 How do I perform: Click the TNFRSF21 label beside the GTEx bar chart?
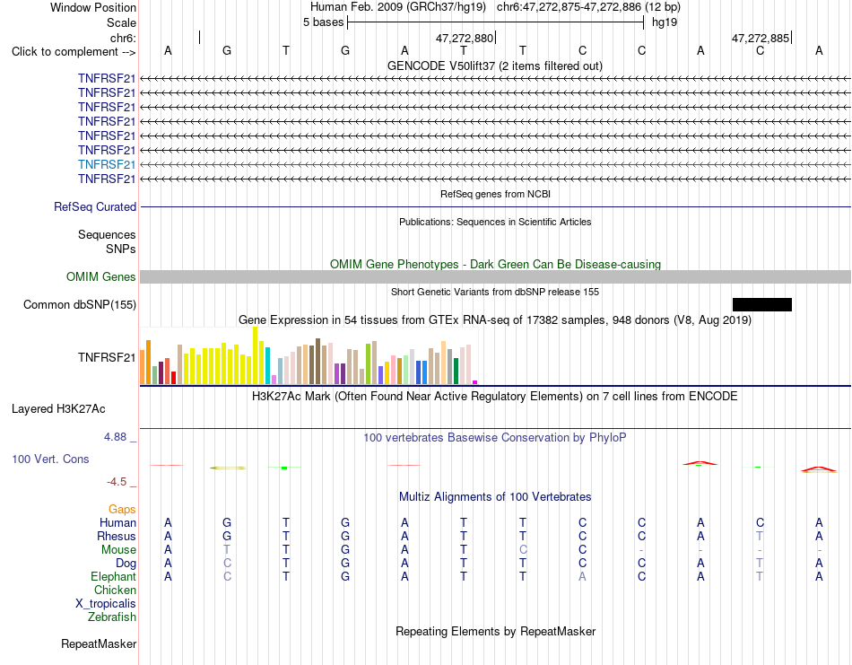107,357
